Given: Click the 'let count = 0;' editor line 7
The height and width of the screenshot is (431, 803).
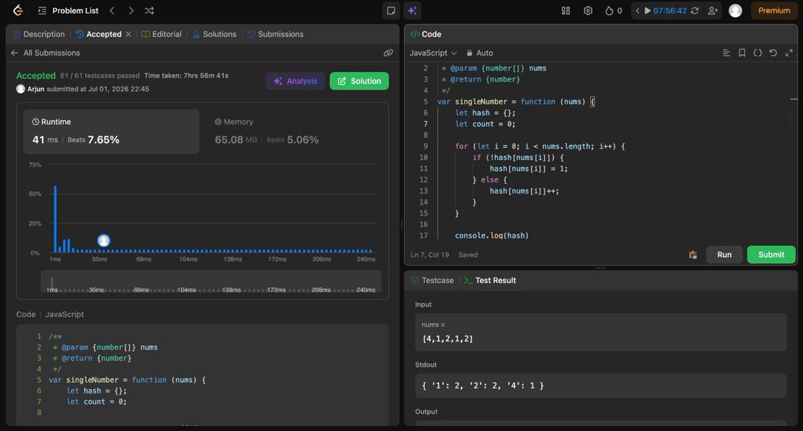Looking at the screenshot, I should click(x=486, y=124).
